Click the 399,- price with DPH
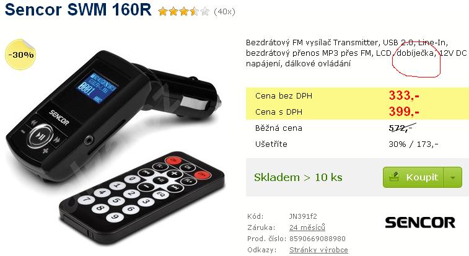 click(404, 112)
